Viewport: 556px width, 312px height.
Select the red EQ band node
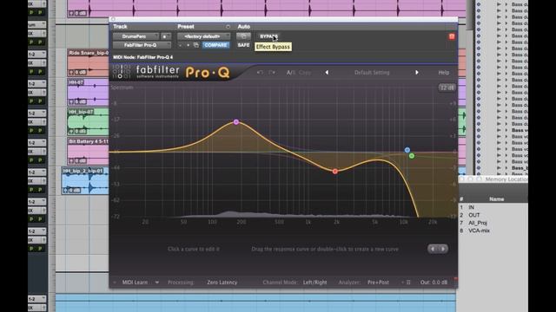(335, 172)
